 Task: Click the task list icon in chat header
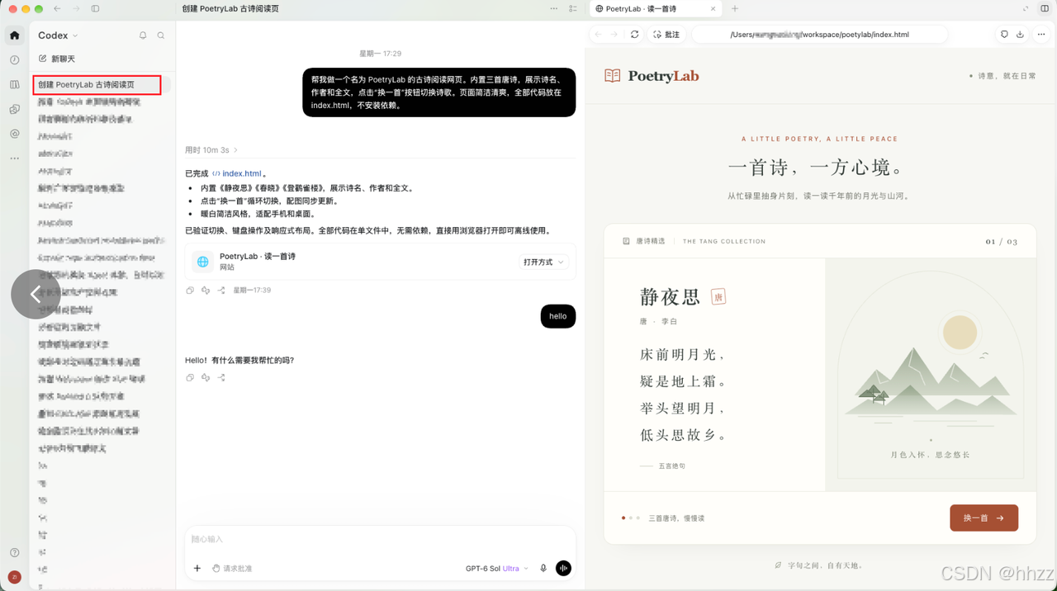coord(573,8)
